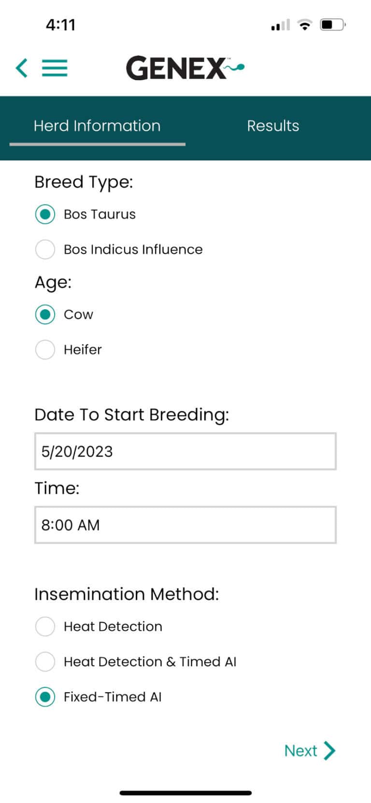The width and height of the screenshot is (371, 803).
Task: Select Heat Detection & Timed AI option
Action: (45, 661)
